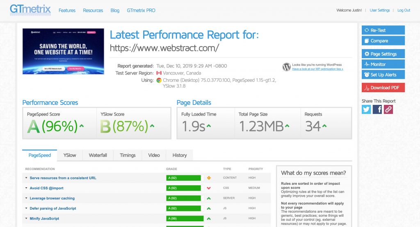Click the report generated date text

point(192,66)
